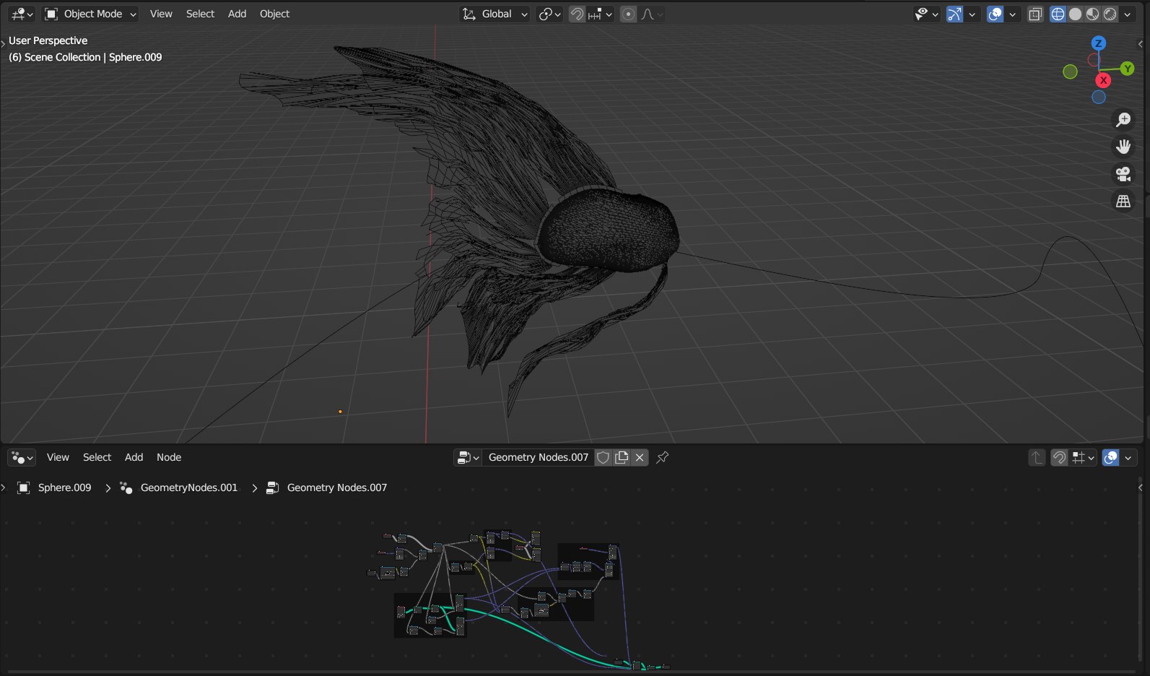This screenshot has width=1150, height=676.
Task: Click the Z axis on navigation gizmo
Action: pyautogui.click(x=1098, y=43)
